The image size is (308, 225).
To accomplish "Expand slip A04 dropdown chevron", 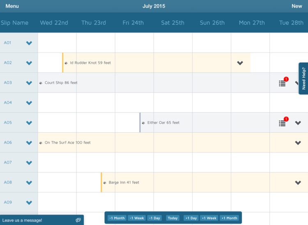I will point(29,103).
